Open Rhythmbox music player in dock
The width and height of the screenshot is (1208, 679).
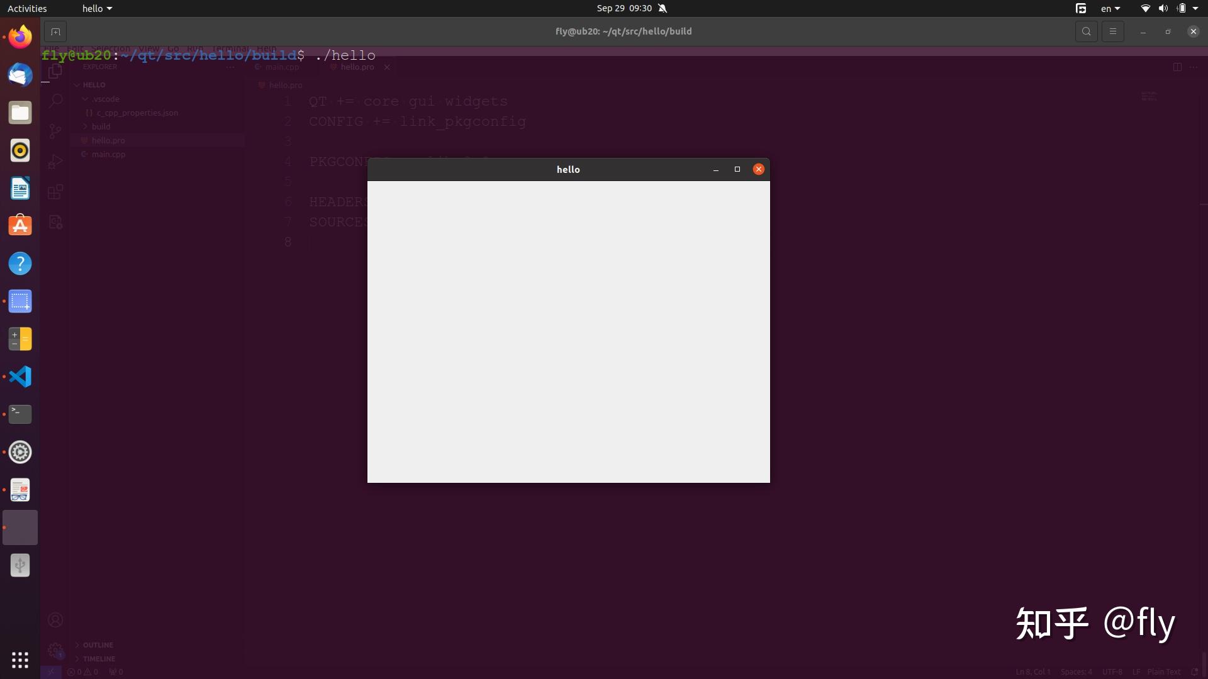coord(20,150)
